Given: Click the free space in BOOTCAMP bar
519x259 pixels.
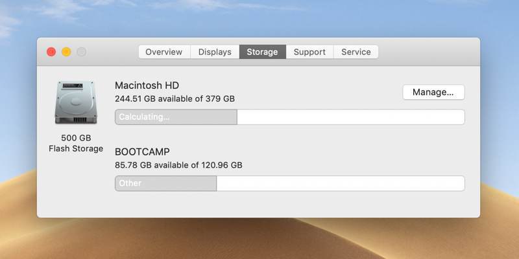Looking at the screenshot, I should (x=341, y=183).
